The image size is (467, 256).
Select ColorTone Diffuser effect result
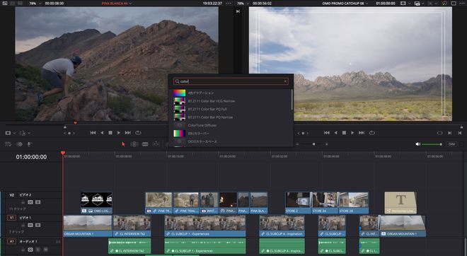tap(231, 125)
